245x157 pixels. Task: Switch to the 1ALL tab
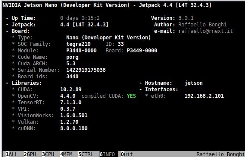tap(12, 154)
